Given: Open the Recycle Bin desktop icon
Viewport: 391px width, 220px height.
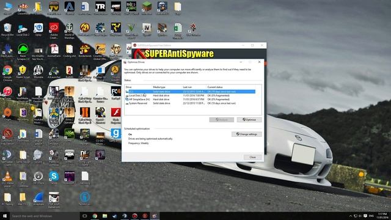Looking at the screenshot, I should click(x=7, y=30).
